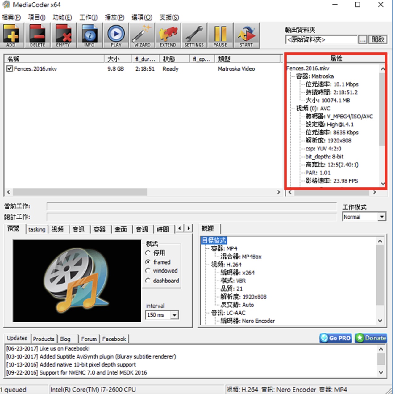Click the 大小 column header
The width and height of the screenshot is (395, 394).
tap(118, 59)
